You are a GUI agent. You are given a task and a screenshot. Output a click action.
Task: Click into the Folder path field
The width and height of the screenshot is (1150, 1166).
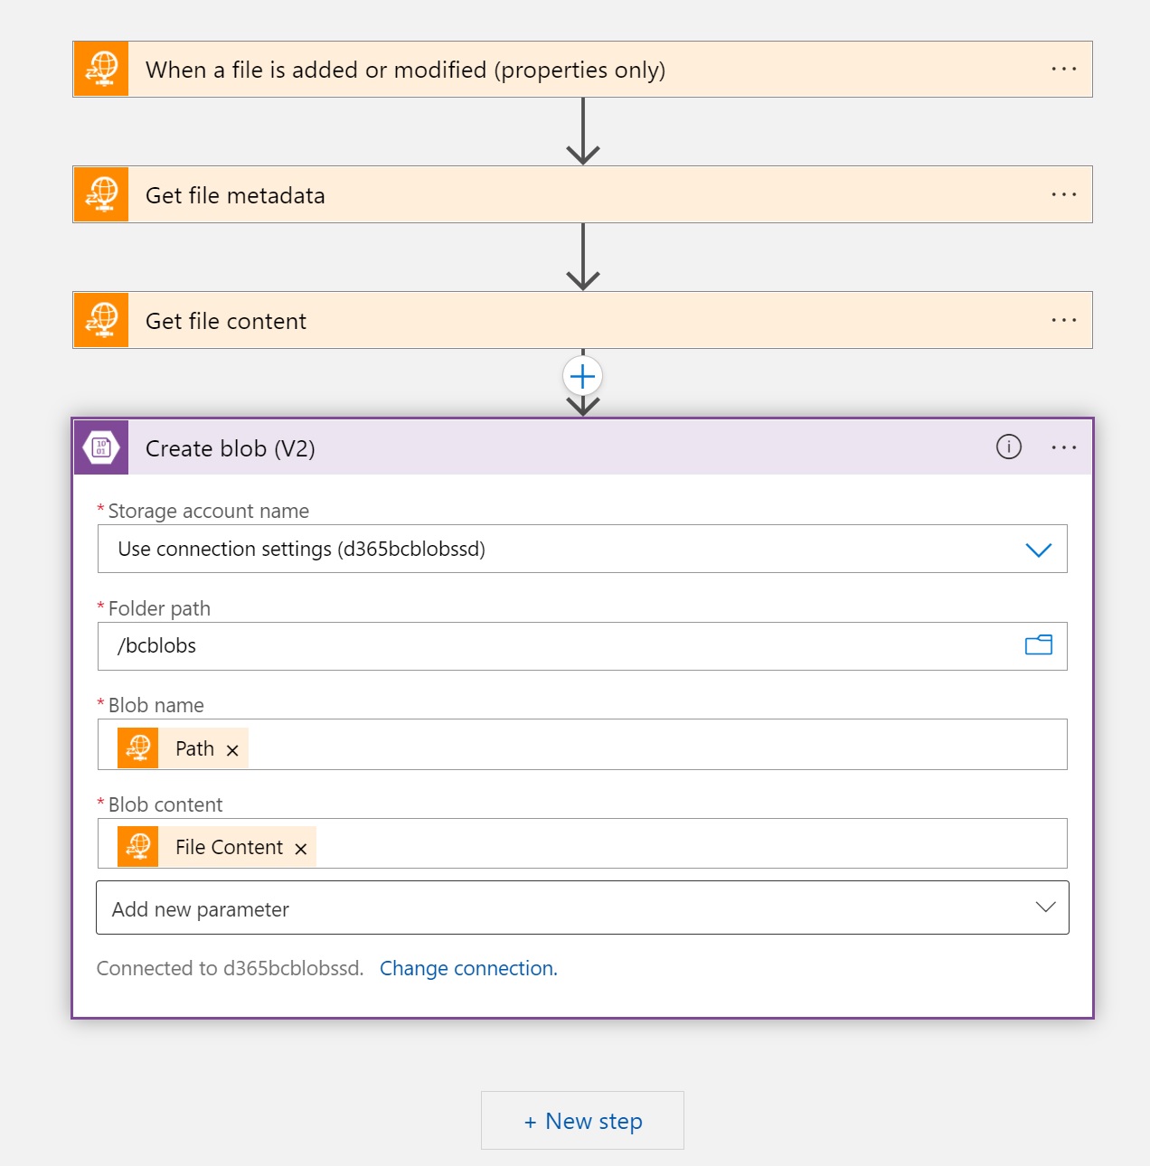point(542,646)
